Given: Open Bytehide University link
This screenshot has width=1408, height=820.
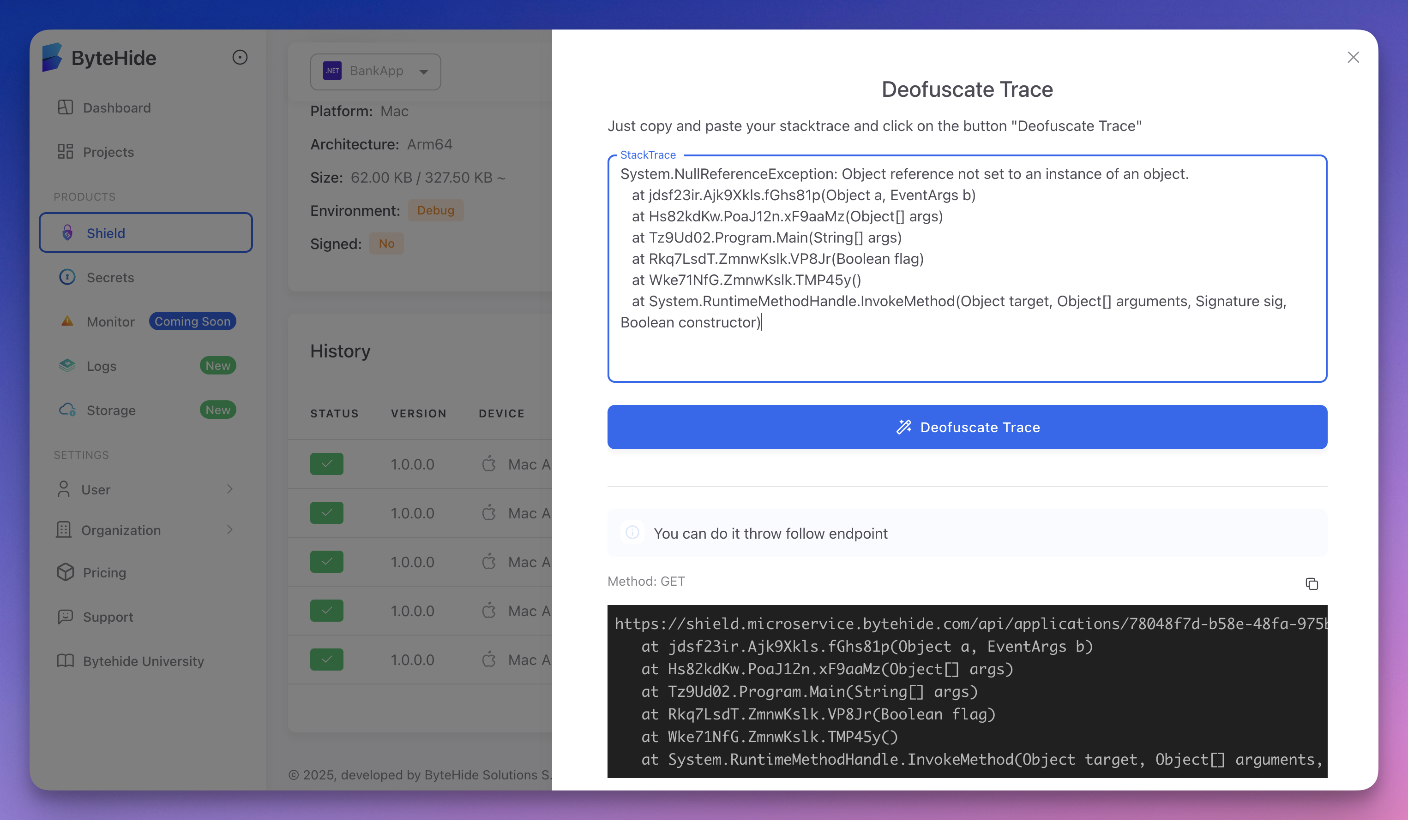Looking at the screenshot, I should (143, 661).
